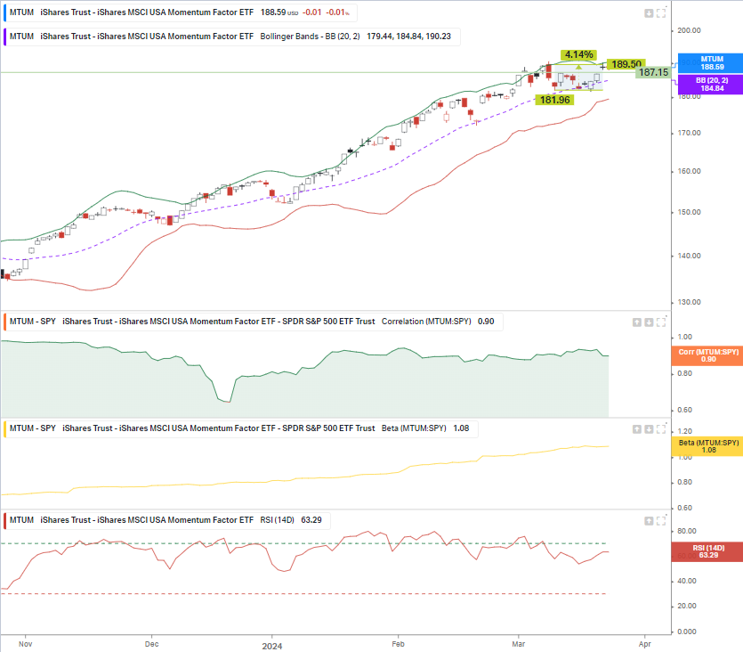Move the MTUM price pane down
The image size is (743, 652).
click(649, 13)
